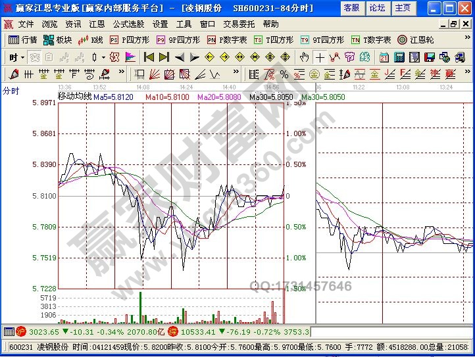Click the calculator icon in toolbar

pos(399,57)
